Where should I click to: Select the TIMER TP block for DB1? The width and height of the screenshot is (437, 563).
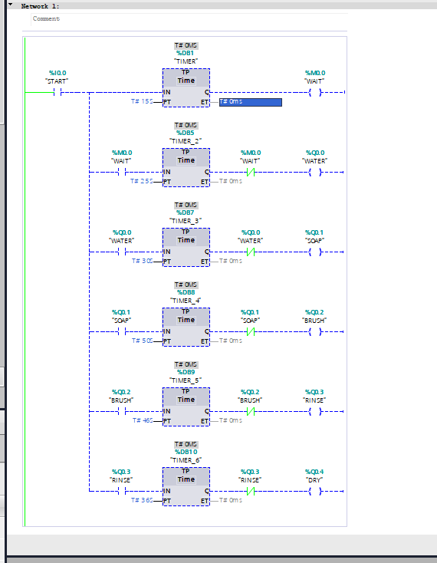click(186, 88)
